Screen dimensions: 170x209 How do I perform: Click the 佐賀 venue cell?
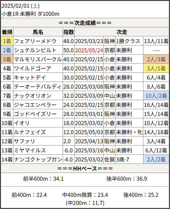[x=109, y=159]
